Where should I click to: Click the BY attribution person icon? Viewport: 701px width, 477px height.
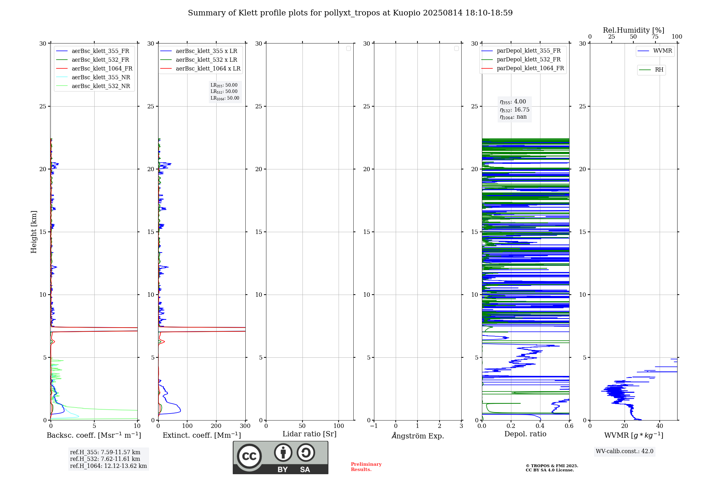[x=283, y=452]
